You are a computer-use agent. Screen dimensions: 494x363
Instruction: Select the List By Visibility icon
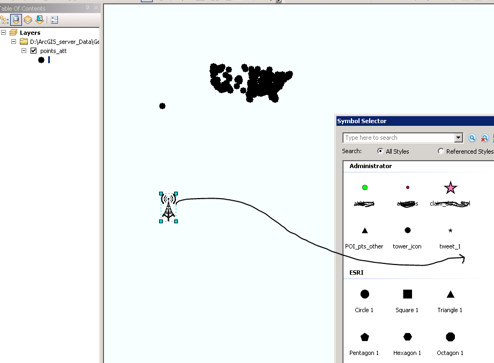(26, 20)
